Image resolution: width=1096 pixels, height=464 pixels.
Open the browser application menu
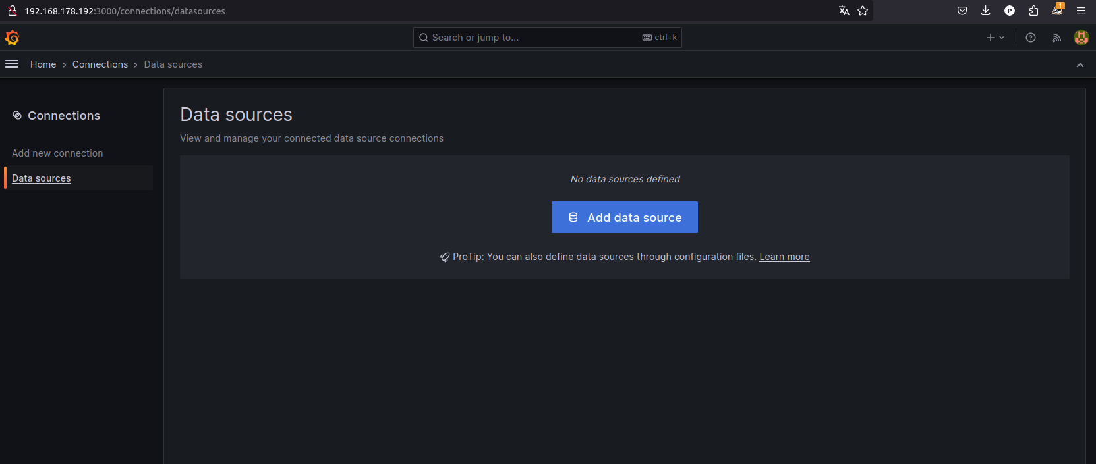(x=1081, y=11)
